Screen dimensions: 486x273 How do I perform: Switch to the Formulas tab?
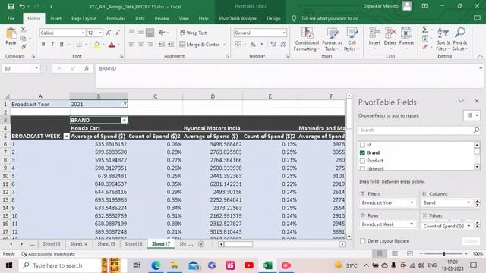tap(115, 18)
